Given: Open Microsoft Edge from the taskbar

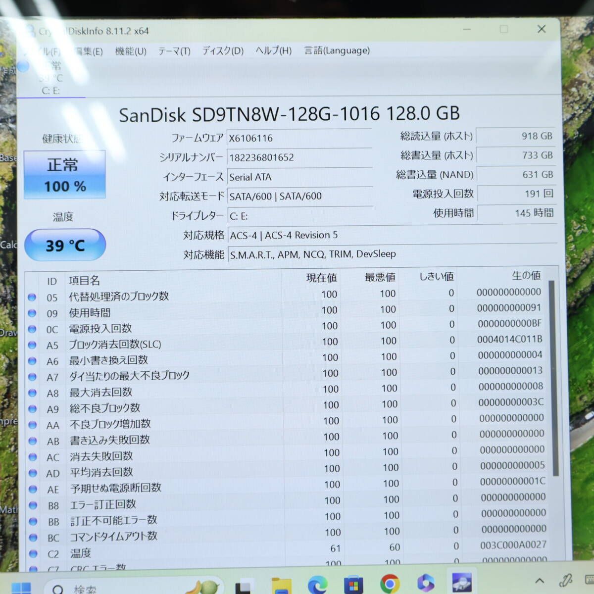Looking at the screenshot, I should coord(317,585).
